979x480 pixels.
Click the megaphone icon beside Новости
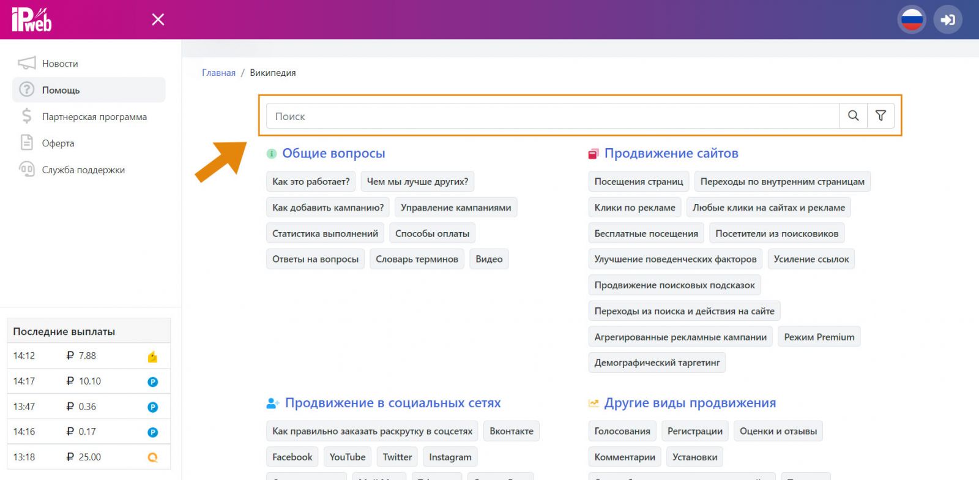point(26,63)
